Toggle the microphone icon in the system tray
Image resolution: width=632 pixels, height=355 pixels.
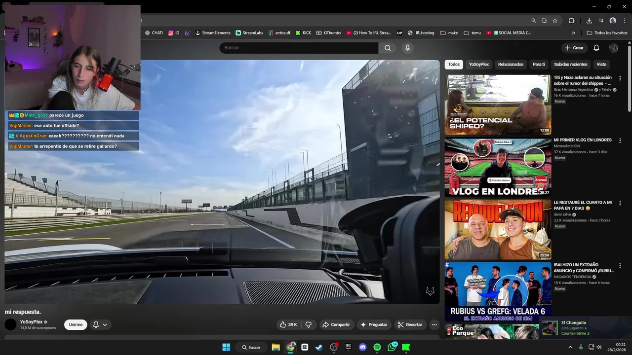[x=581, y=347]
